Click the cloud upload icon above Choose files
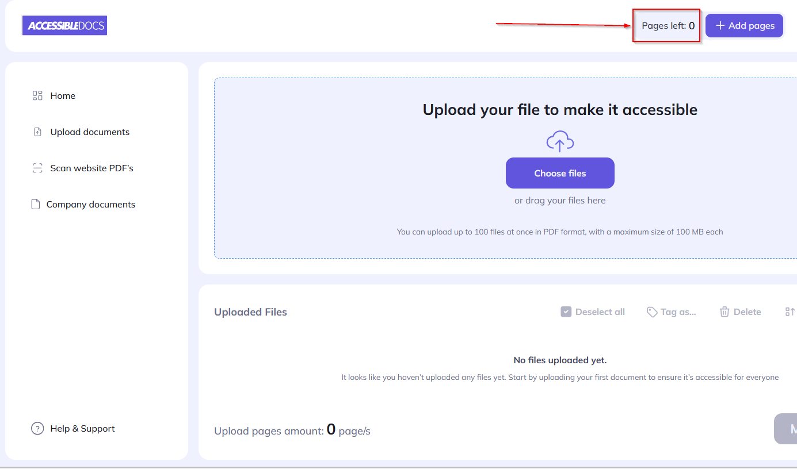The image size is (797, 469). pos(559,141)
